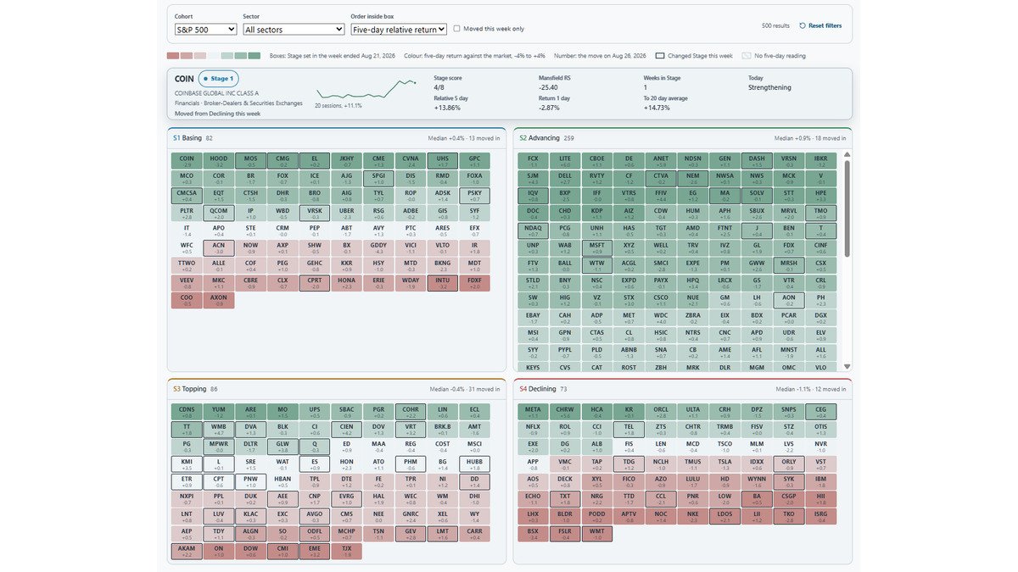Screen dimensions: 1018x572
Task: Select the SBUX tile in Advancing
Action: pyautogui.click(x=757, y=213)
